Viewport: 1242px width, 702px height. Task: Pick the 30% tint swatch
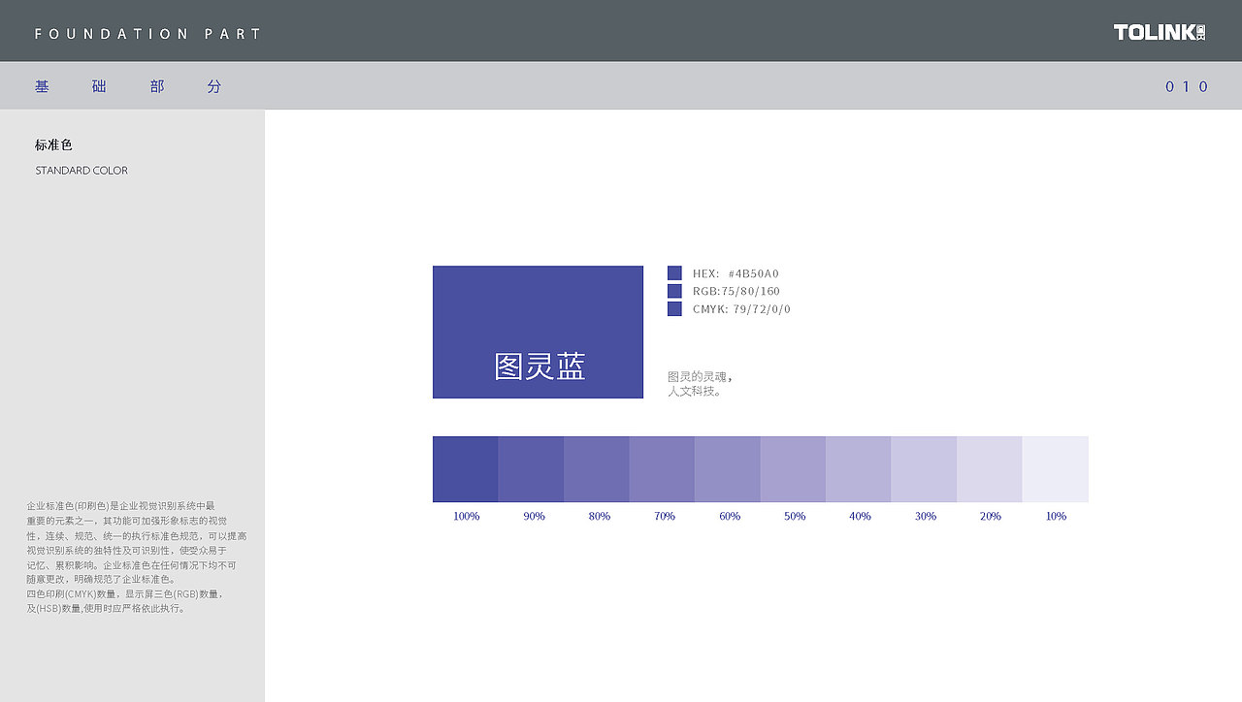[x=924, y=469]
